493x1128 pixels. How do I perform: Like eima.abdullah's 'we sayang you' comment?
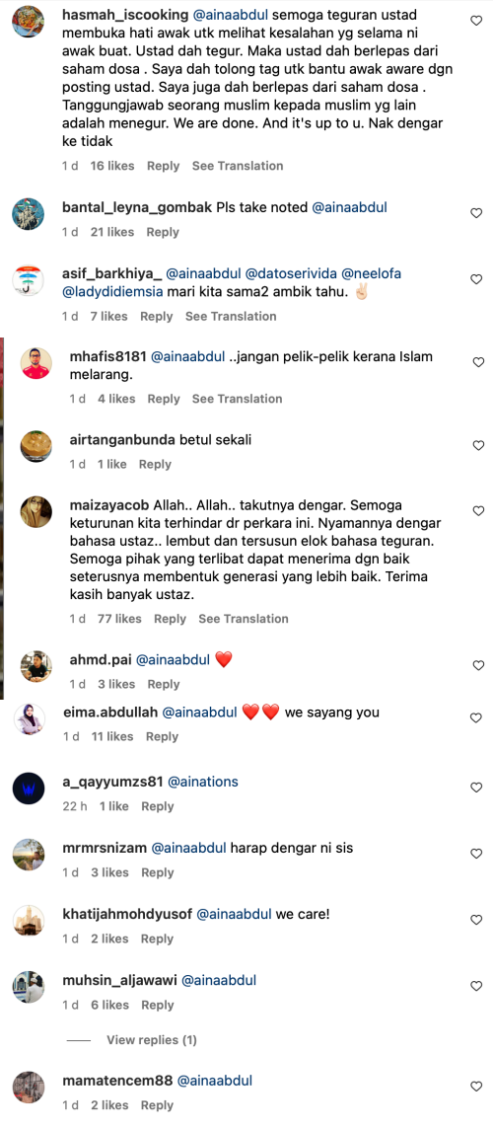476,717
